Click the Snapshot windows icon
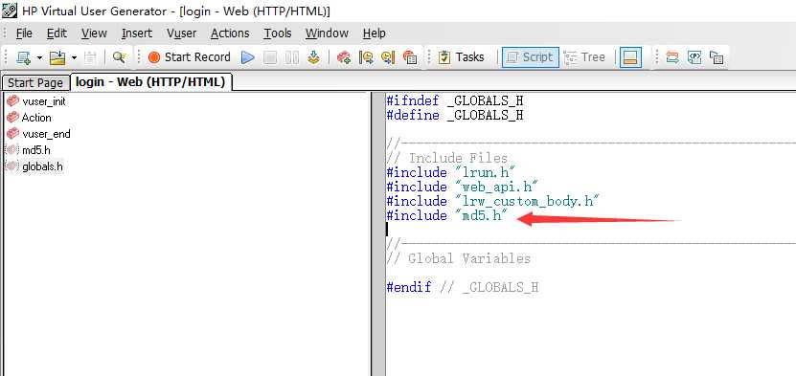Screen dimensions: 796x376 click(x=716, y=57)
